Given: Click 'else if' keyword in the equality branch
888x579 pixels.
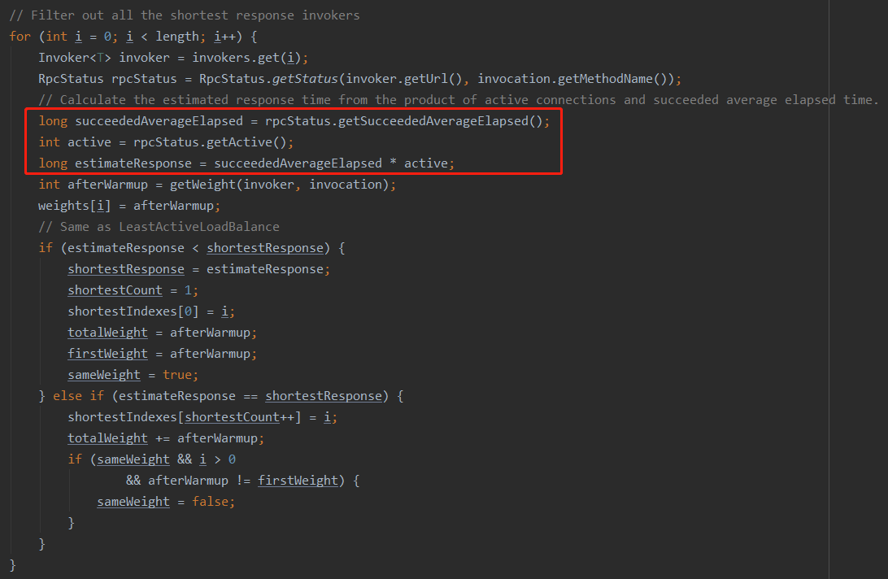Looking at the screenshot, I should coord(78,396).
